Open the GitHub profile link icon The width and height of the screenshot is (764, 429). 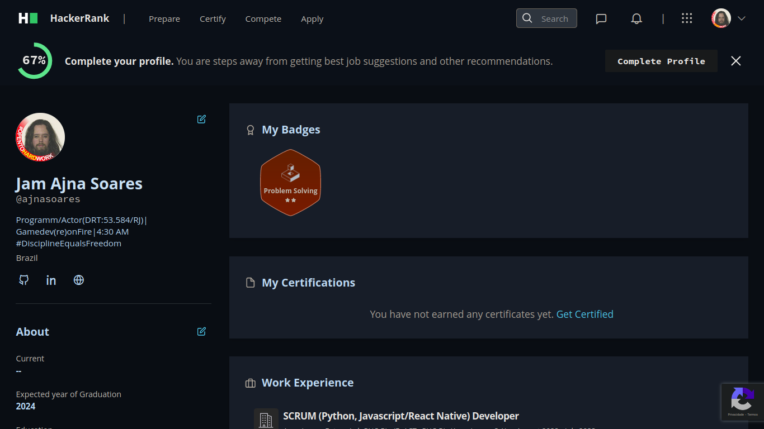click(23, 280)
